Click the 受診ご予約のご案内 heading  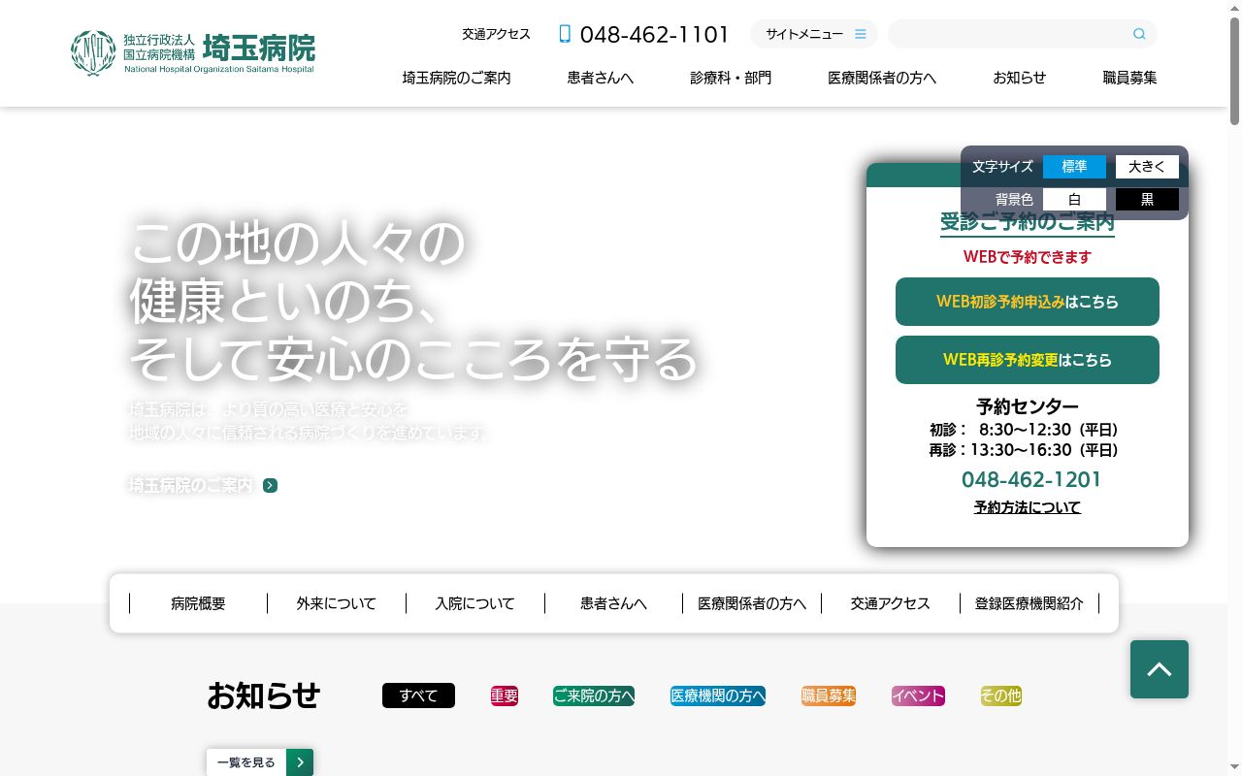tap(1028, 222)
